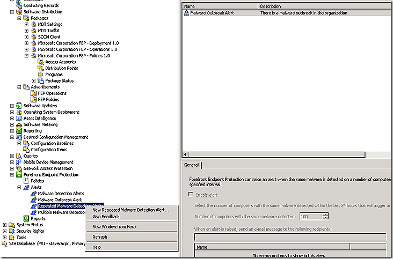Image resolution: width=393 pixels, height=259 pixels.
Task: Click the Mobile Device Management icon
Action: point(19,162)
